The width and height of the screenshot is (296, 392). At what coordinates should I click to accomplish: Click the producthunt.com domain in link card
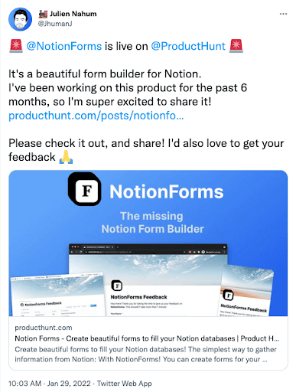pos(44,328)
